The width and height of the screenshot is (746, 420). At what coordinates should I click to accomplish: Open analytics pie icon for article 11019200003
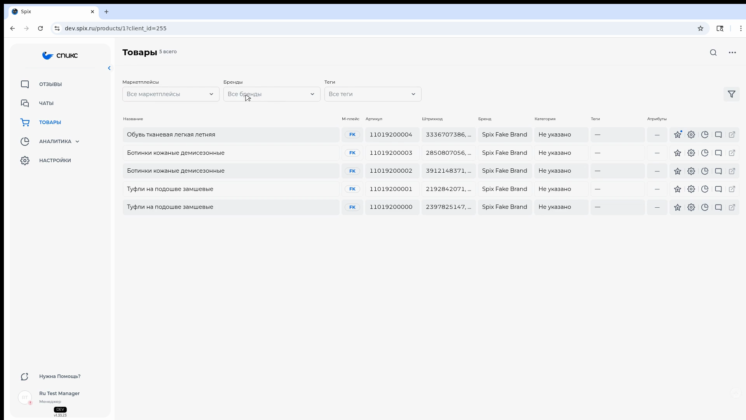point(705,153)
